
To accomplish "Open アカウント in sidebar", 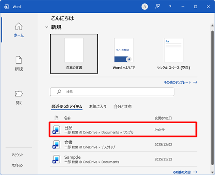I will 18,155.
